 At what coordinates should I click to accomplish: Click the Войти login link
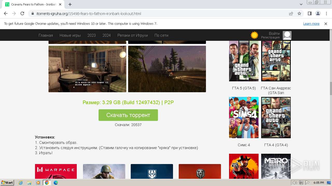point(274,34)
